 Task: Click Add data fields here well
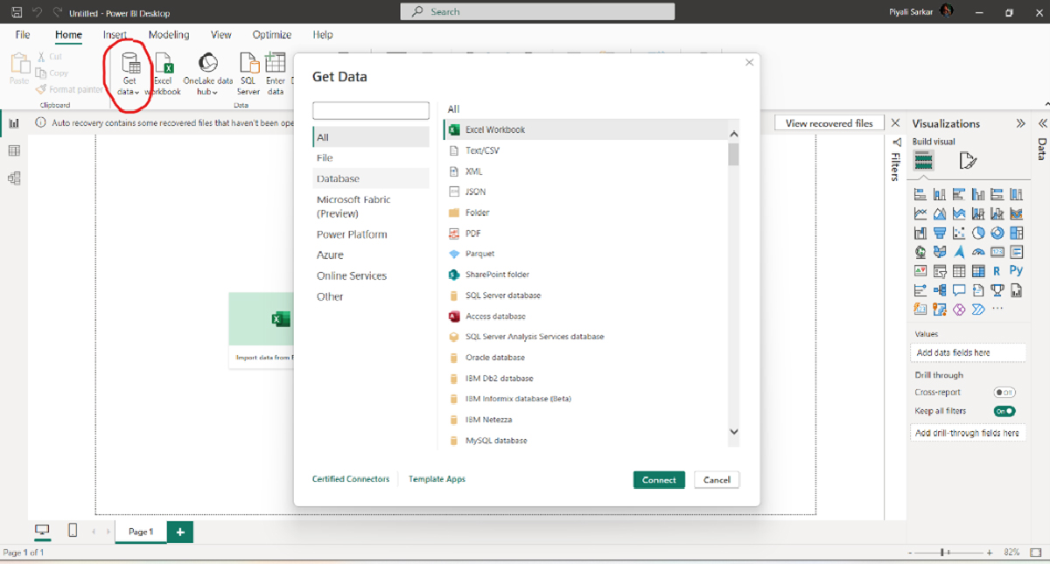pyautogui.click(x=968, y=352)
